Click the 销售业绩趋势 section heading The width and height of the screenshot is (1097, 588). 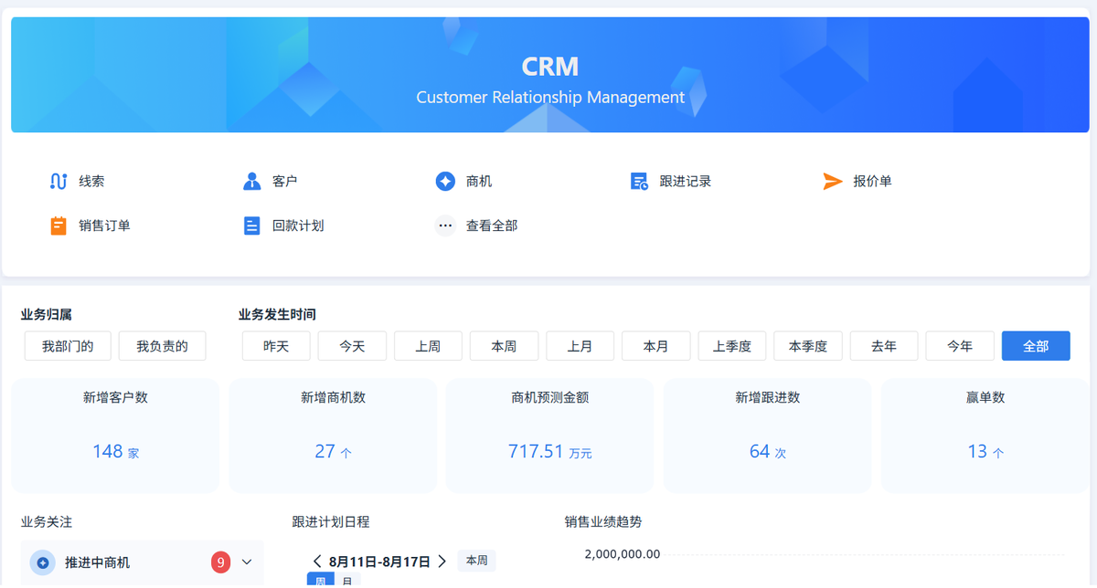click(603, 522)
